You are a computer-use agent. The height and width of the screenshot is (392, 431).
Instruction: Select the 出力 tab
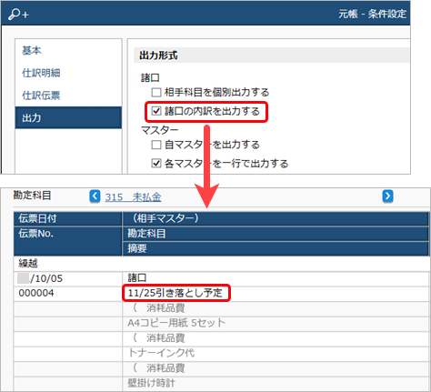[68, 117]
